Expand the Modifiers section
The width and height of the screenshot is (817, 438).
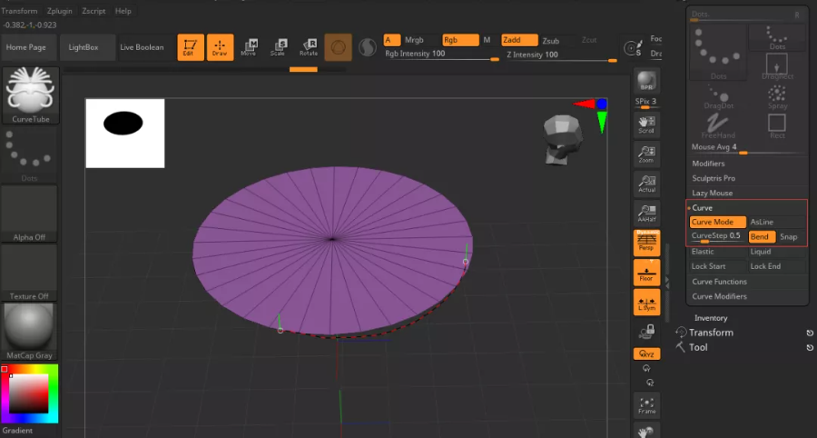point(707,164)
